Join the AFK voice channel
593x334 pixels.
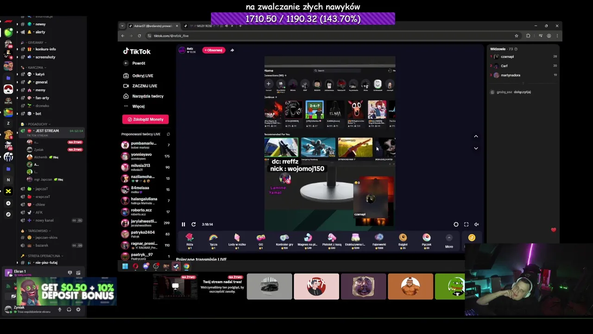[39, 212]
